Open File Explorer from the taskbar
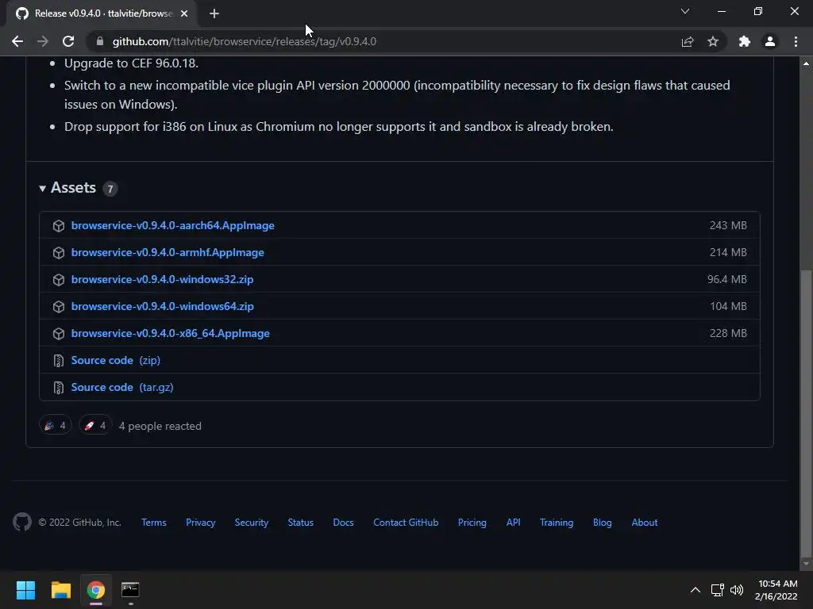This screenshot has height=609, width=813. [x=60, y=590]
